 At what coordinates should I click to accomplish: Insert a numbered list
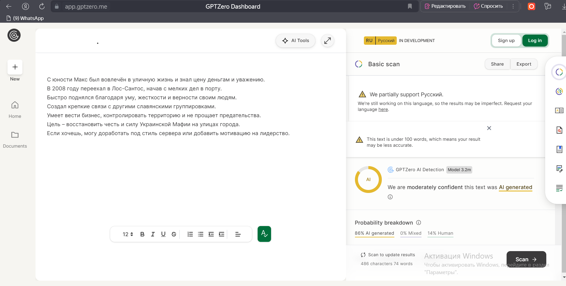tap(190, 234)
